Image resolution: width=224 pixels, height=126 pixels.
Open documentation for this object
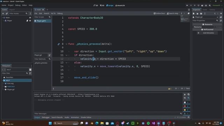(x=221, y=17)
